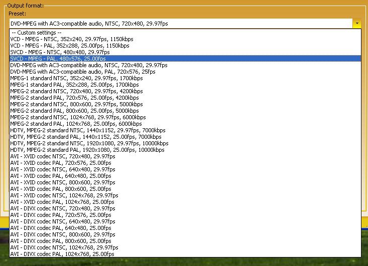The height and width of the screenshot is (266, 368).
Task: Pick AVI - XVID codec NTSC, 800x600
Action: [185, 182]
